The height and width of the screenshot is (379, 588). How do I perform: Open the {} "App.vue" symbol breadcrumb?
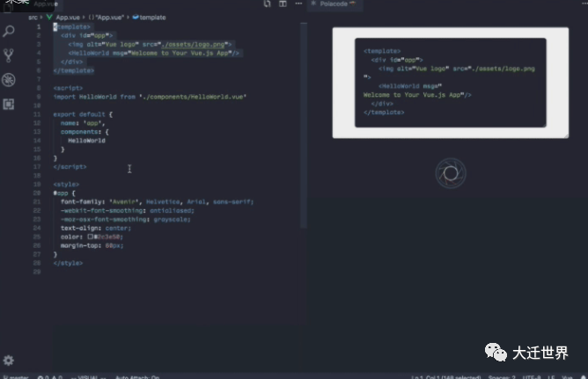(107, 18)
